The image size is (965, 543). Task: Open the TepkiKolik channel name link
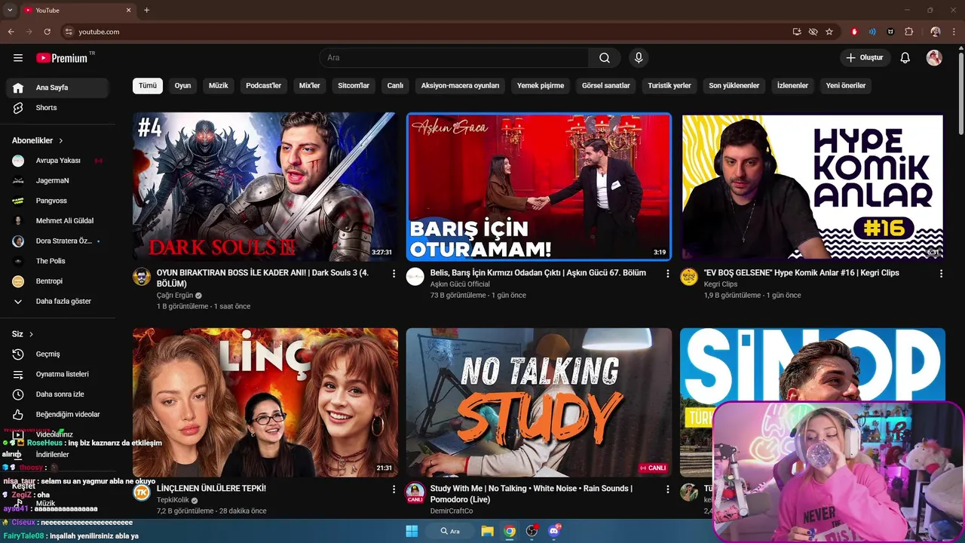(x=173, y=500)
